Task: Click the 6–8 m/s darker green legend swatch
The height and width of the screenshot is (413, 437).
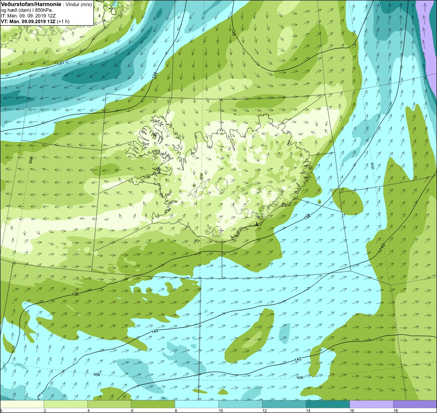Action: pos(153,403)
